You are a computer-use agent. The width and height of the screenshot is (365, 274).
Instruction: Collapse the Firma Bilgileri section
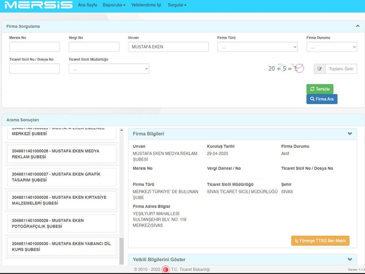coord(350,134)
